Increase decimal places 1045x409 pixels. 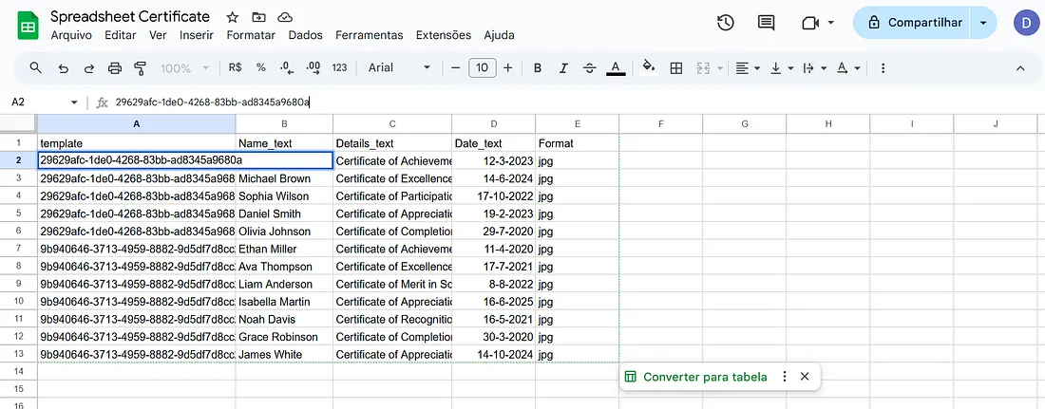(x=313, y=67)
